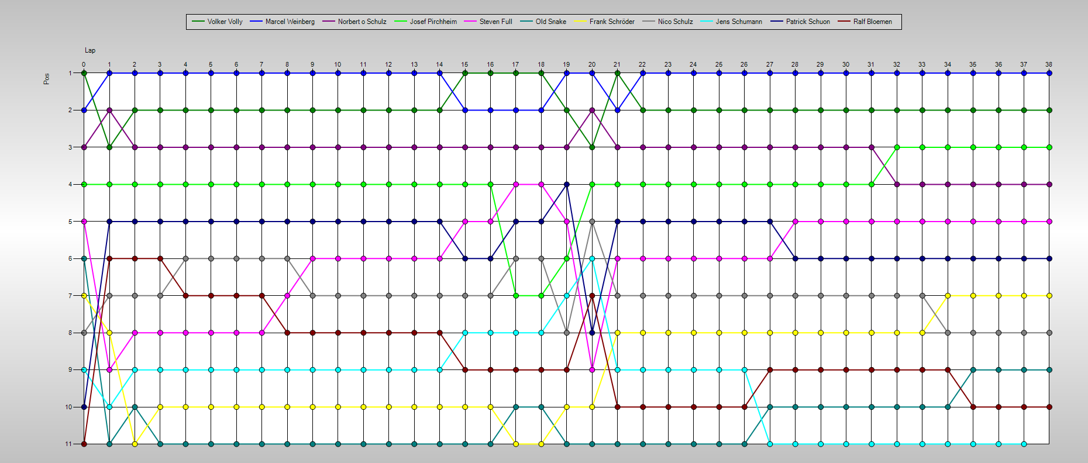
Task: Click the Volker Volly legend entry
Action: coord(217,22)
